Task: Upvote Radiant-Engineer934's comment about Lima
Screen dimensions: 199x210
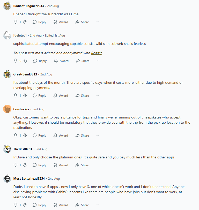Action: coord(16,22)
